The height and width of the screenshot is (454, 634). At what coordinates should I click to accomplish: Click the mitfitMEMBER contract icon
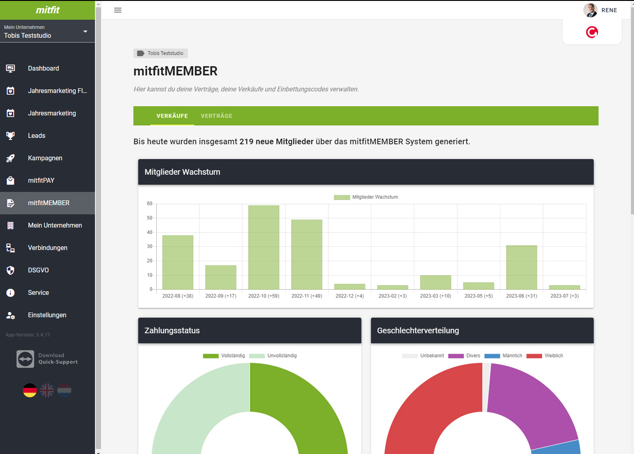(10, 203)
